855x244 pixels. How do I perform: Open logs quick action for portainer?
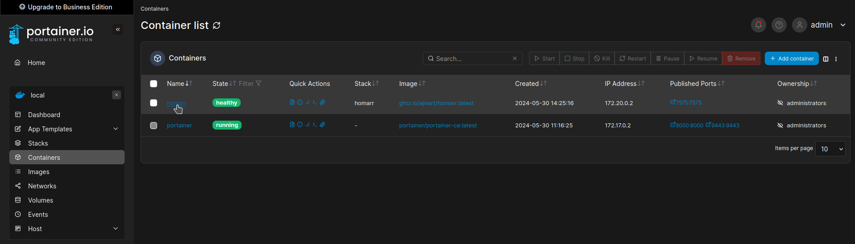coord(292,125)
